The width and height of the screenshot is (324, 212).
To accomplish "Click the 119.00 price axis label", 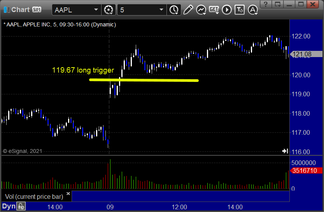I will click(301, 94).
